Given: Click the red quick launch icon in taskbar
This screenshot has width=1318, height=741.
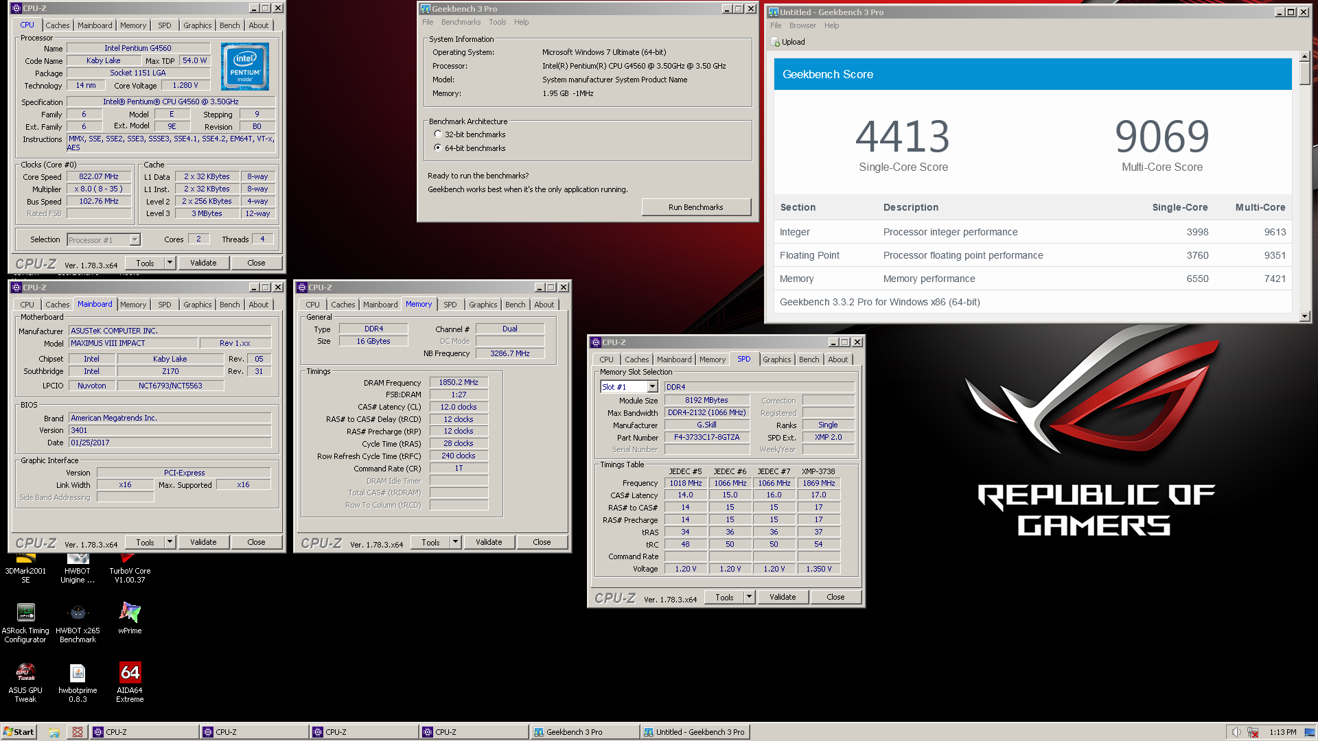Looking at the screenshot, I should click(78, 732).
